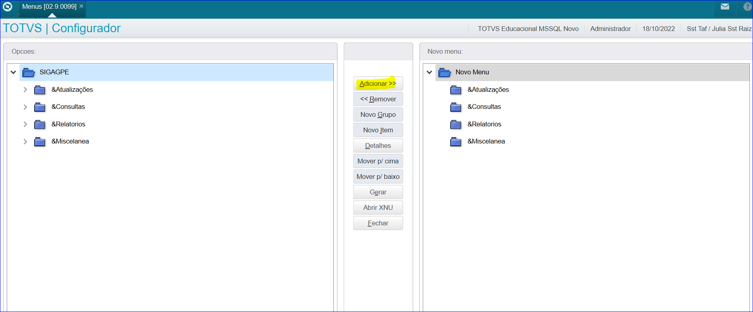Click &Relatorios folder icon in Novo menu panel
The height and width of the screenshot is (312, 753).
click(x=455, y=124)
